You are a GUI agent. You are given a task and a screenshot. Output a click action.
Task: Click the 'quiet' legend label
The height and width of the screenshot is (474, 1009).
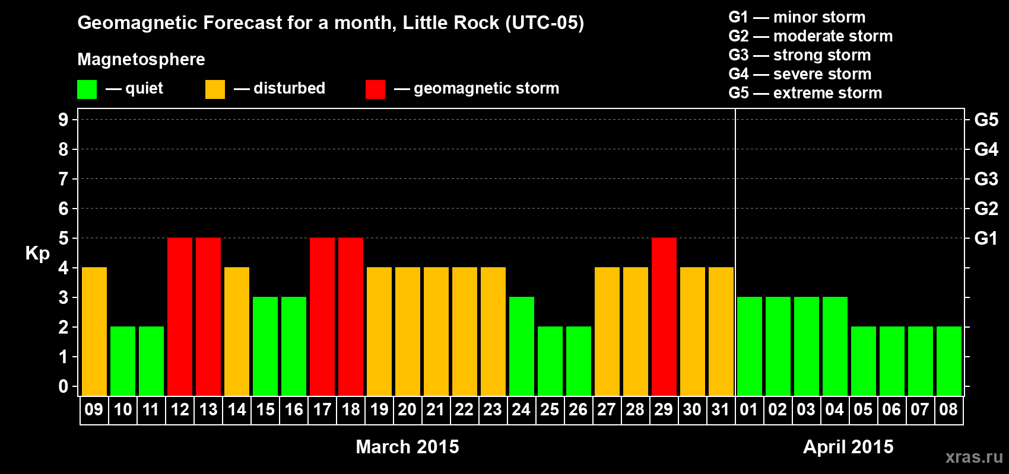[x=144, y=88]
